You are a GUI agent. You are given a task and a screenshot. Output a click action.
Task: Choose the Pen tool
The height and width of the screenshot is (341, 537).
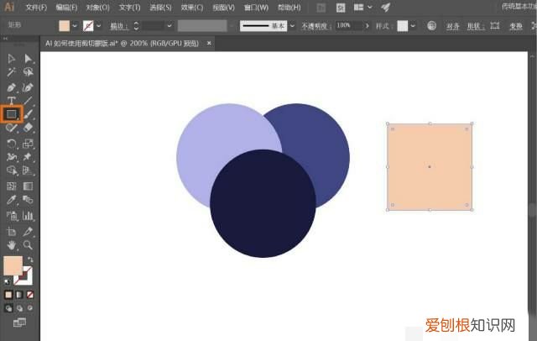click(x=12, y=87)
